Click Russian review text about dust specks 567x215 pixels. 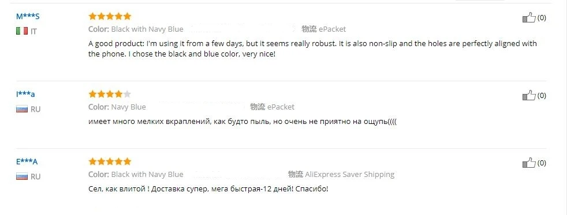(x=243, y=122)
